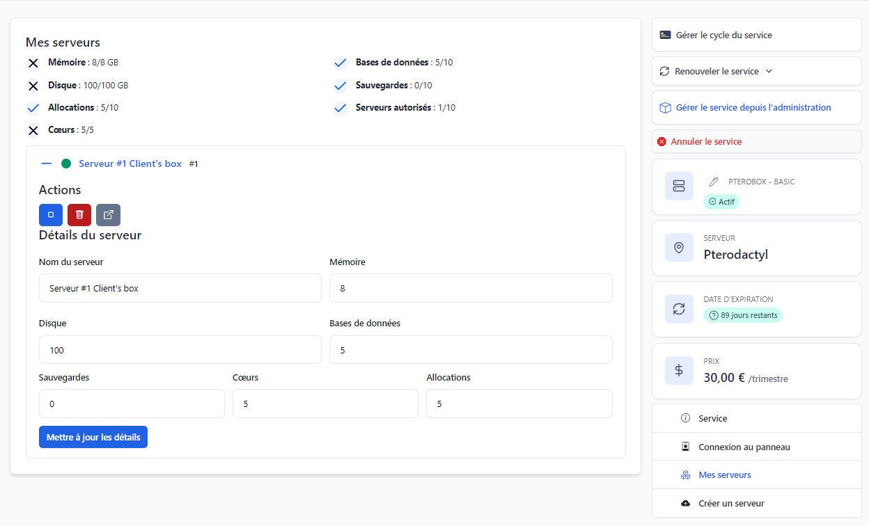
Task: Click Gérer le cycle du service button
Action: point(723,35)
